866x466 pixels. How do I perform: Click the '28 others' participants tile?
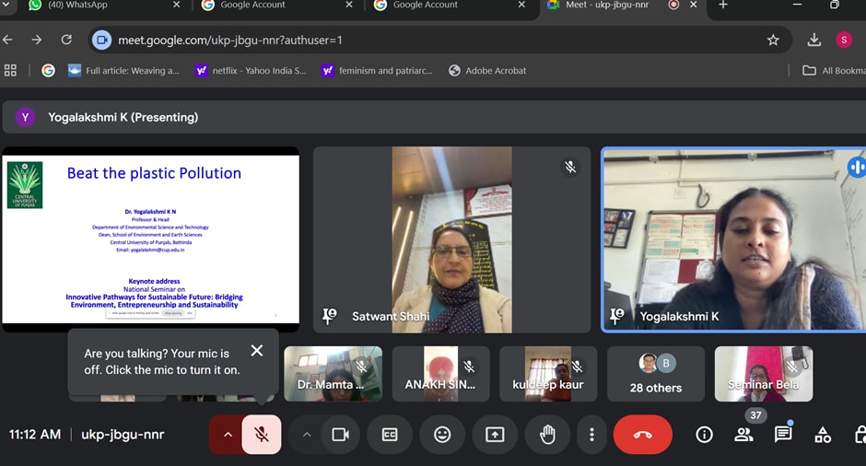655,374
